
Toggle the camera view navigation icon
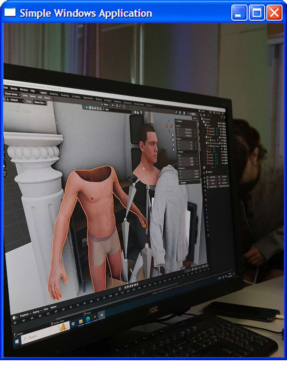tap(173, 145)
